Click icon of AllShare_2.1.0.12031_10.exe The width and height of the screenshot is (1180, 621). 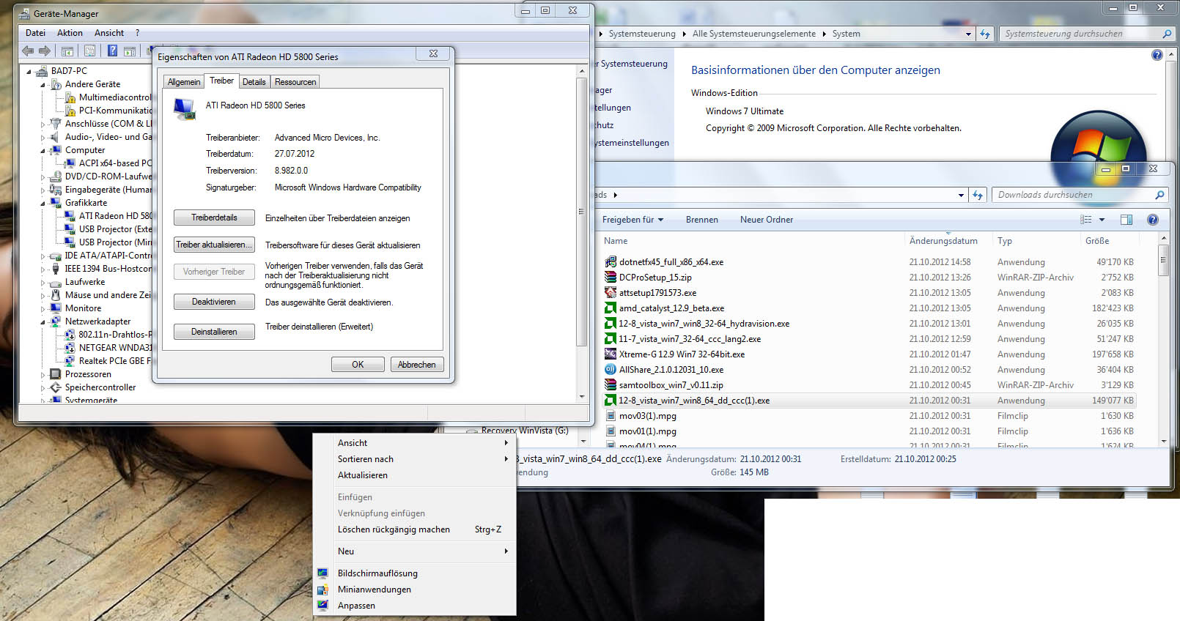pos(611,370)
